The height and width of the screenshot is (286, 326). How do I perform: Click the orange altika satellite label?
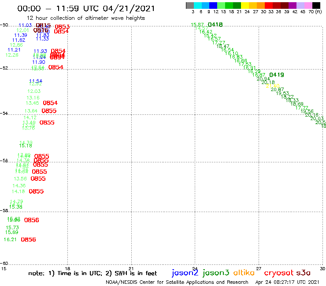244,272
